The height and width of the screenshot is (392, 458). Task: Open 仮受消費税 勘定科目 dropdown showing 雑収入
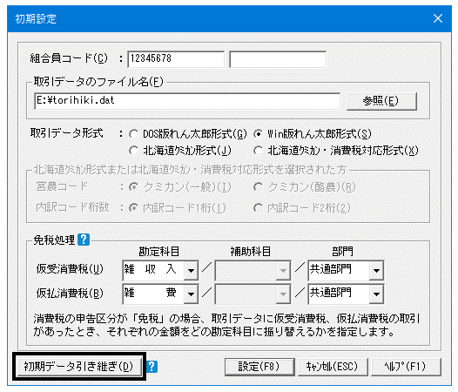tap(191, 270)
